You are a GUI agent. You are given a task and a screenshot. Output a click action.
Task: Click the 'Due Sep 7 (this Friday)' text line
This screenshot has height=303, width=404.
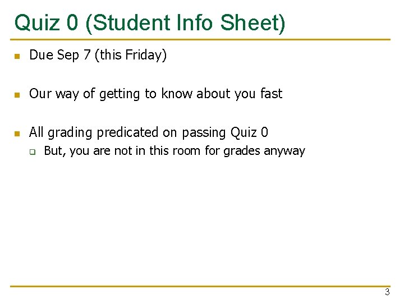point(98,56)
